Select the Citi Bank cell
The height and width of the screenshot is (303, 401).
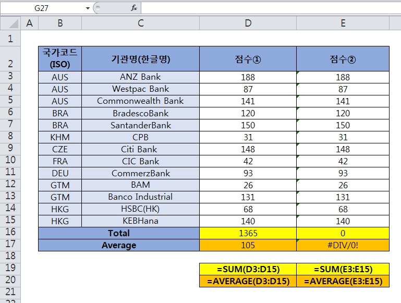tap(140, 149)
